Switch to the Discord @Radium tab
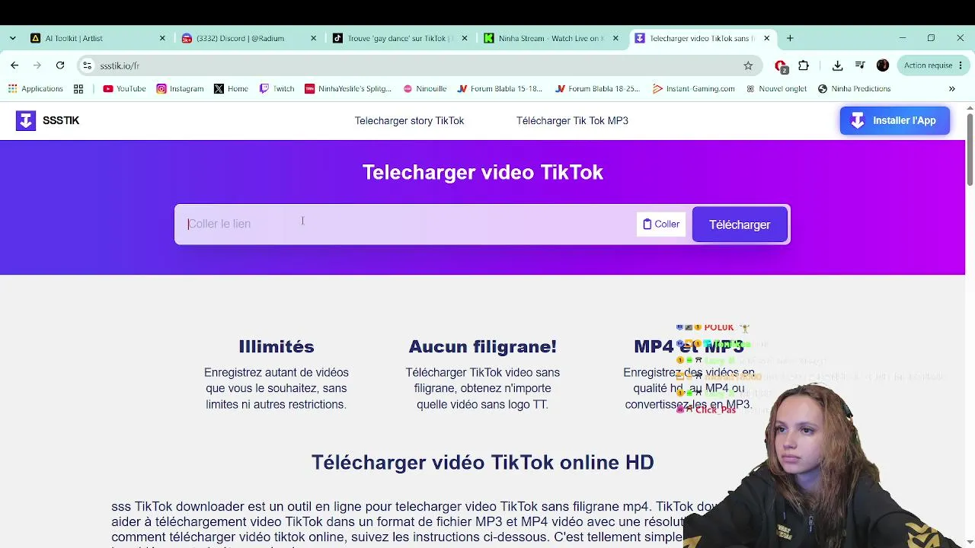975x548 pixels. point(248,38)
